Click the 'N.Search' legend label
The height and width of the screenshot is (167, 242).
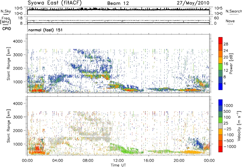pyautogui.click(x=234, y=11)
